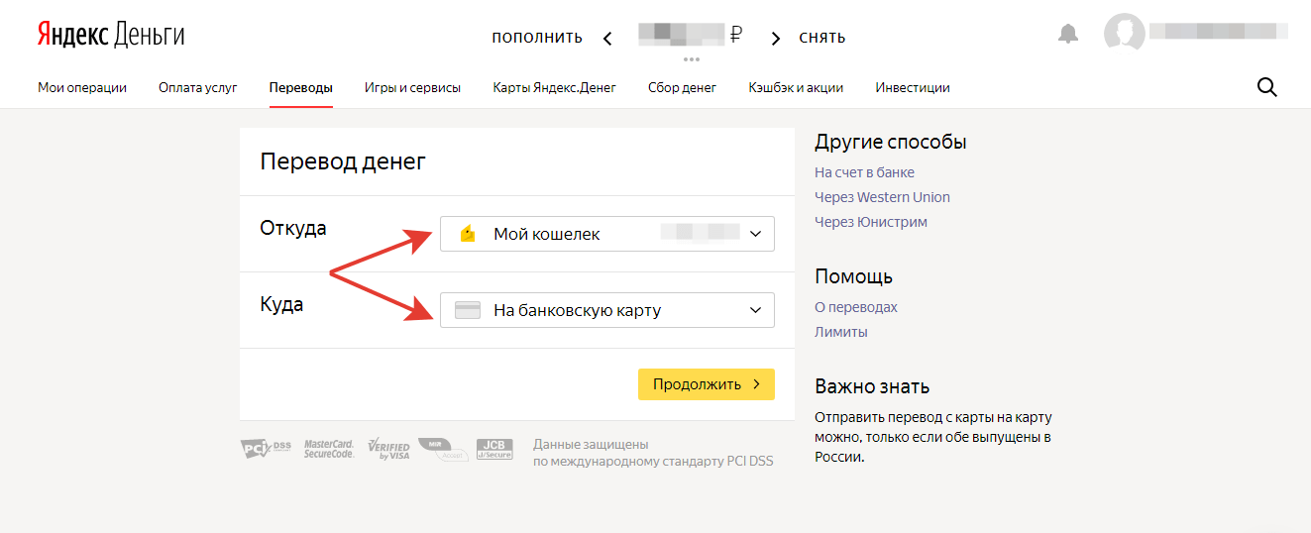Click the Verified by Visa badge

pyautogui.click(x=388, y=449)
